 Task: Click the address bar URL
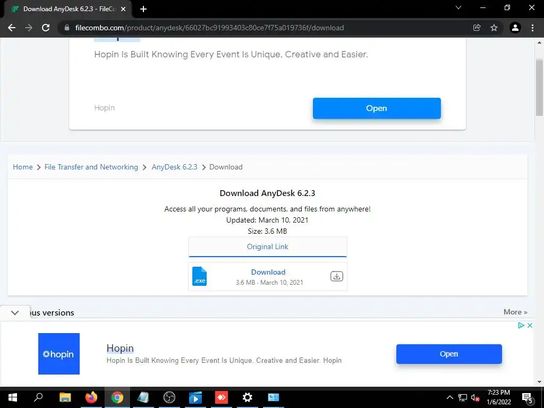pyautogui.click(x=209, y=28)
